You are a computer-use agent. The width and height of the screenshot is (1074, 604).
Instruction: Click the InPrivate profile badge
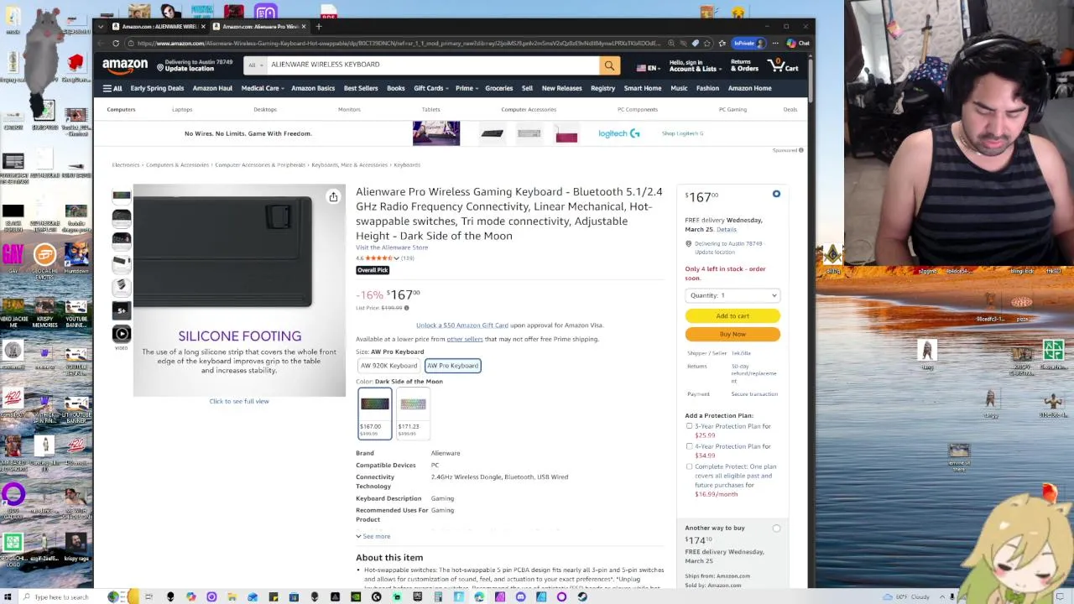(748, 44)
